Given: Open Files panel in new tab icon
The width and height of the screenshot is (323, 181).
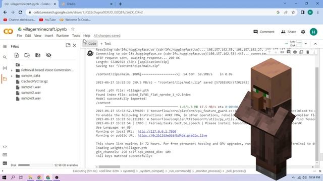Looking at the screenshot, I should 68,45.
